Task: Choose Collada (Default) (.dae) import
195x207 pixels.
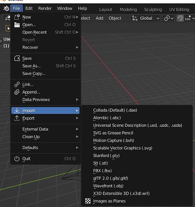Action: [137, 110]
